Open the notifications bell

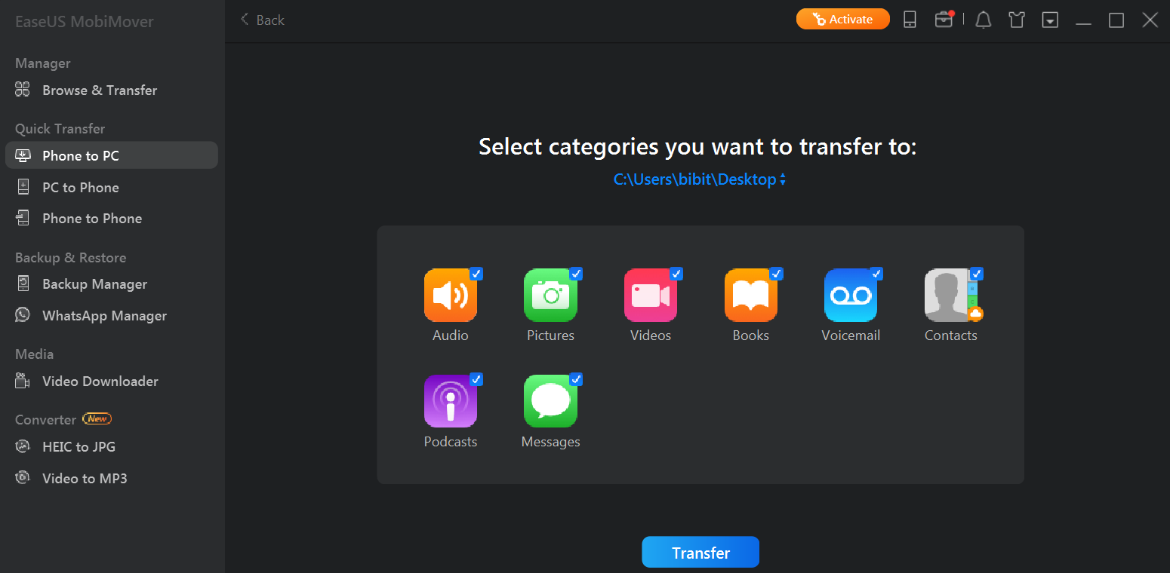[983, 20]
